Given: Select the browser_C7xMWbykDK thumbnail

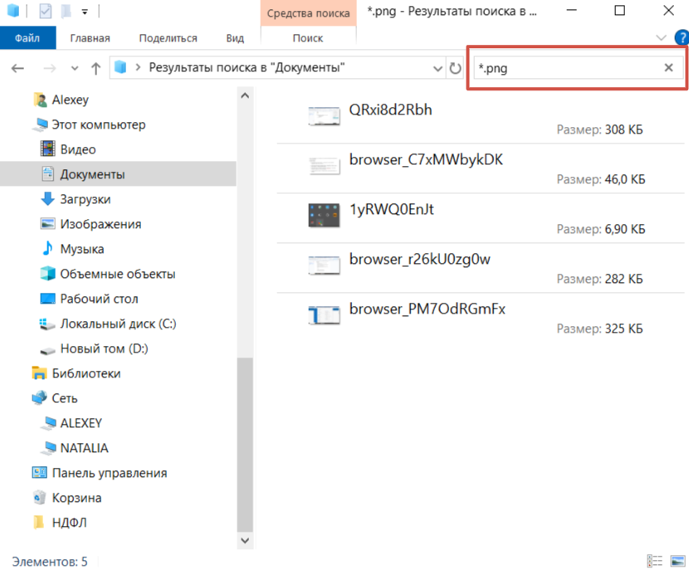Looking at the screenshot, I should (x=324, y=166).
